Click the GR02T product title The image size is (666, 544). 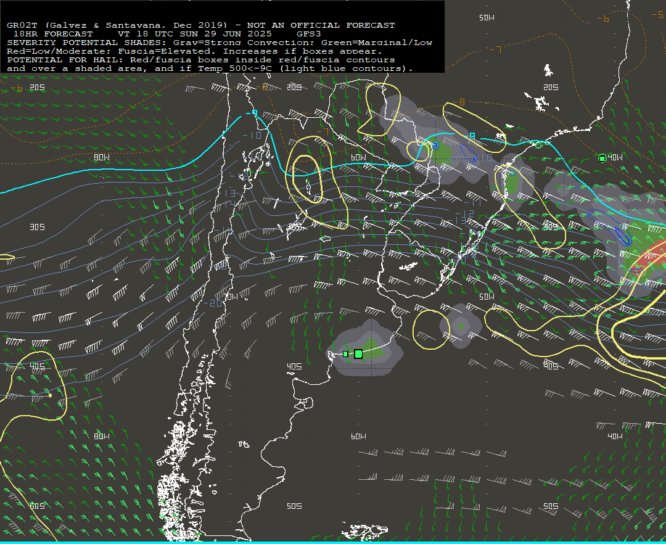point(22,25)
